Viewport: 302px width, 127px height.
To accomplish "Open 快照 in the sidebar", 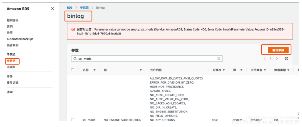I will point(10,33).
